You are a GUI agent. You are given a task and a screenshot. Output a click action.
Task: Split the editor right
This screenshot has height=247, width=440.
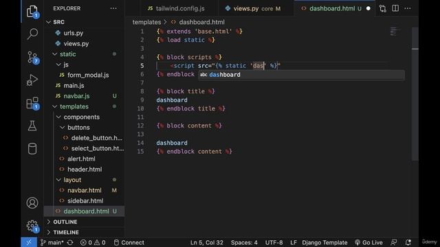click(x=395, y=8)
